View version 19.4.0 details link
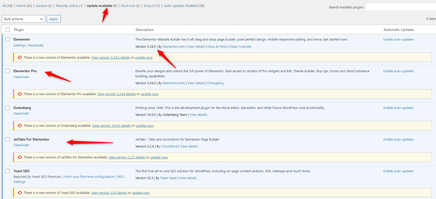This screenshot has width=436, height=199. point(111,126)
